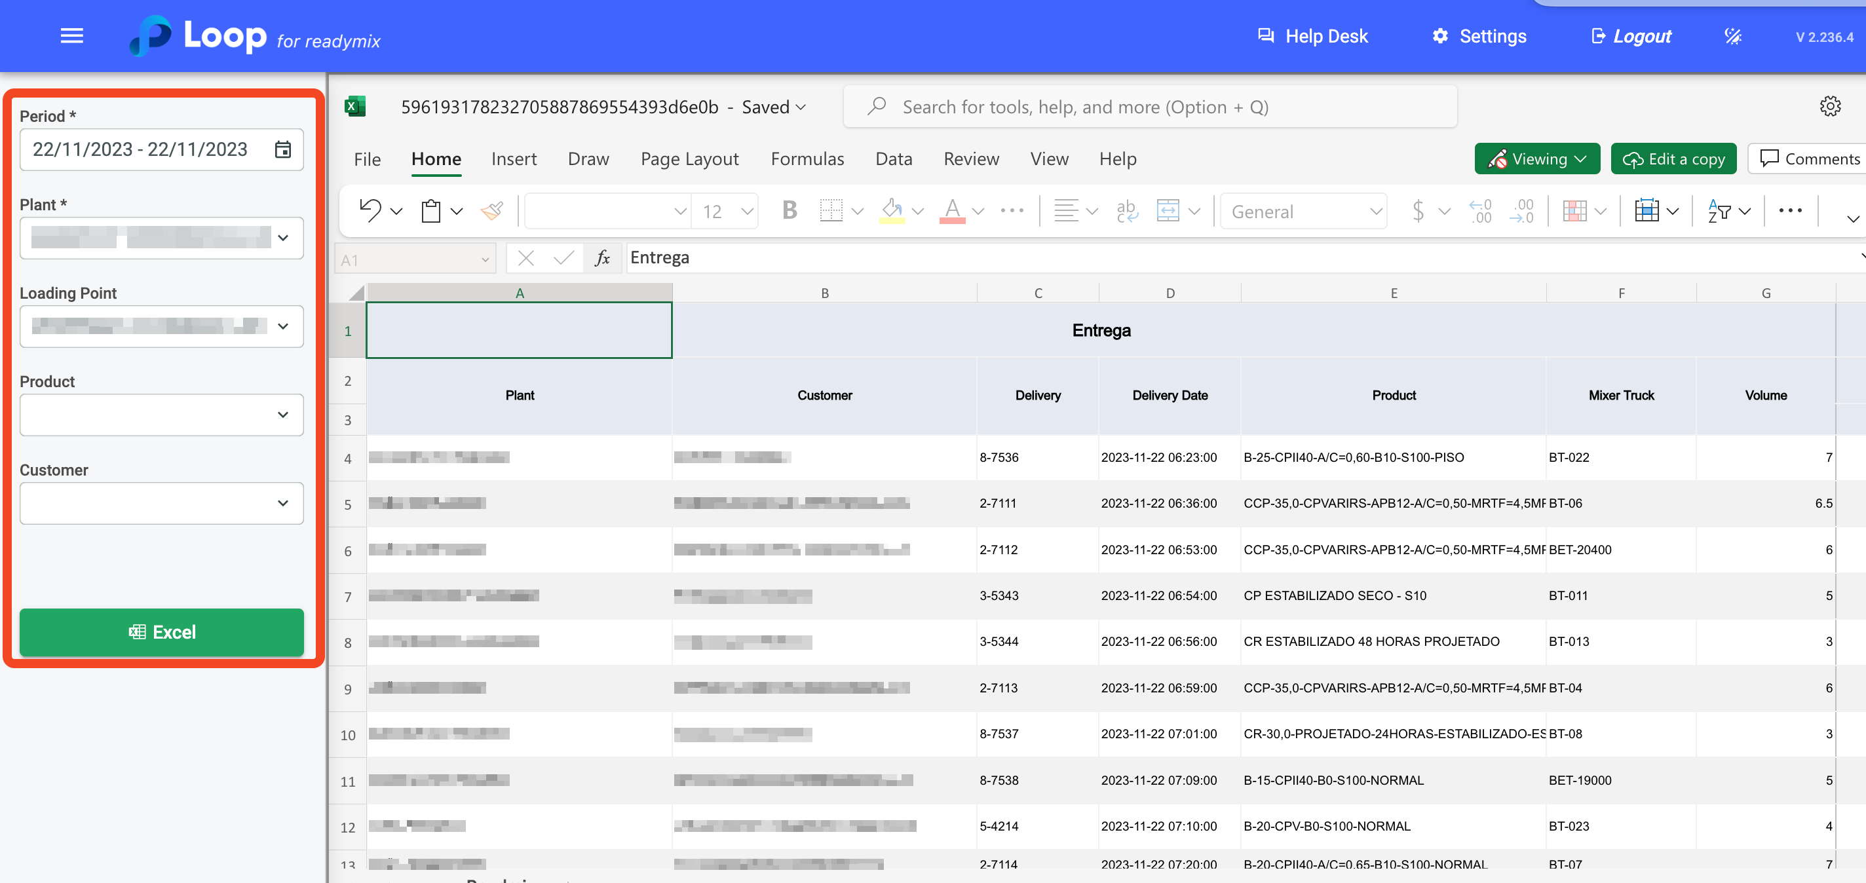The image size is (1866, 883).
Task: Click the calendar icon in Period field
Action: (x=282, y=149)
